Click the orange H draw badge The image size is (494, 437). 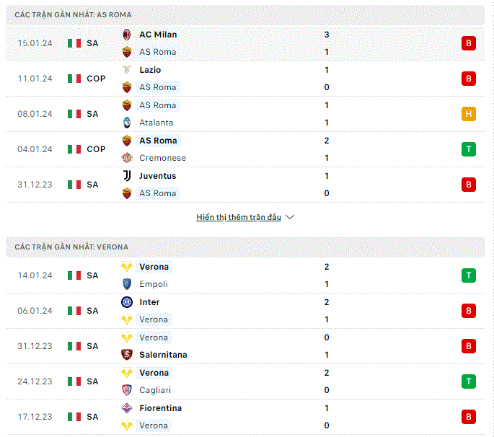469,114
